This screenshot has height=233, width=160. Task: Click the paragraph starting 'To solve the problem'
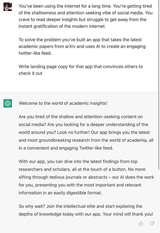pos(82,46)
